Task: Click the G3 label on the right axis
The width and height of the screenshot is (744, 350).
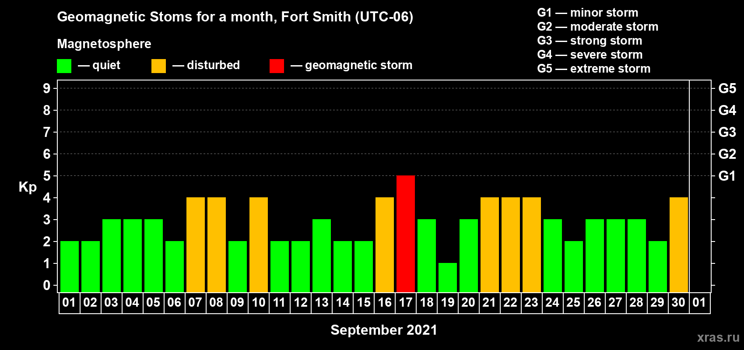Action: pos(727,132)
